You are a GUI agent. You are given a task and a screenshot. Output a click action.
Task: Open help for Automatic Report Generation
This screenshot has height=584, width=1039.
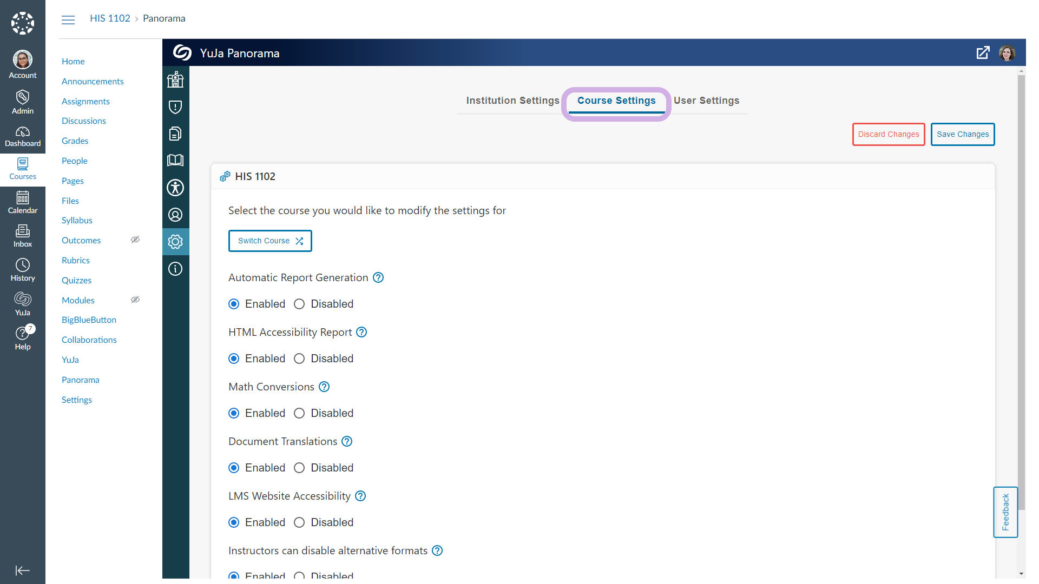coord(378,277)
